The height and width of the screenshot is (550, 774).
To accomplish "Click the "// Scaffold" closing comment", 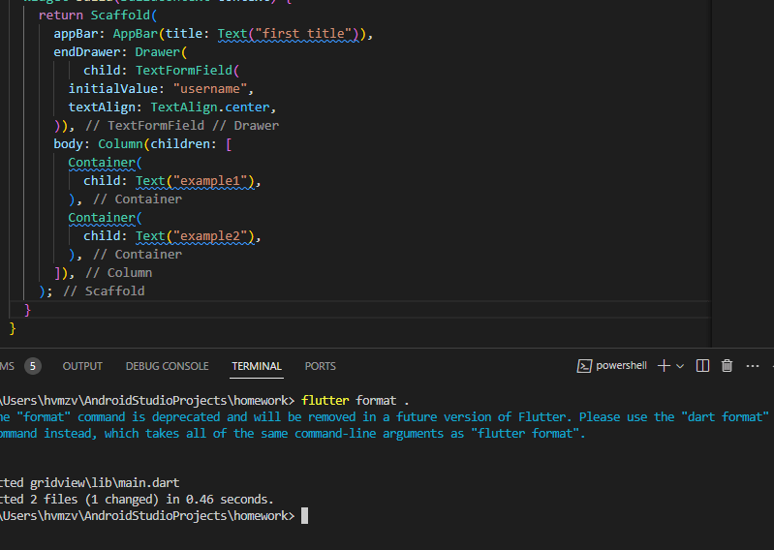I will [105, 291].
